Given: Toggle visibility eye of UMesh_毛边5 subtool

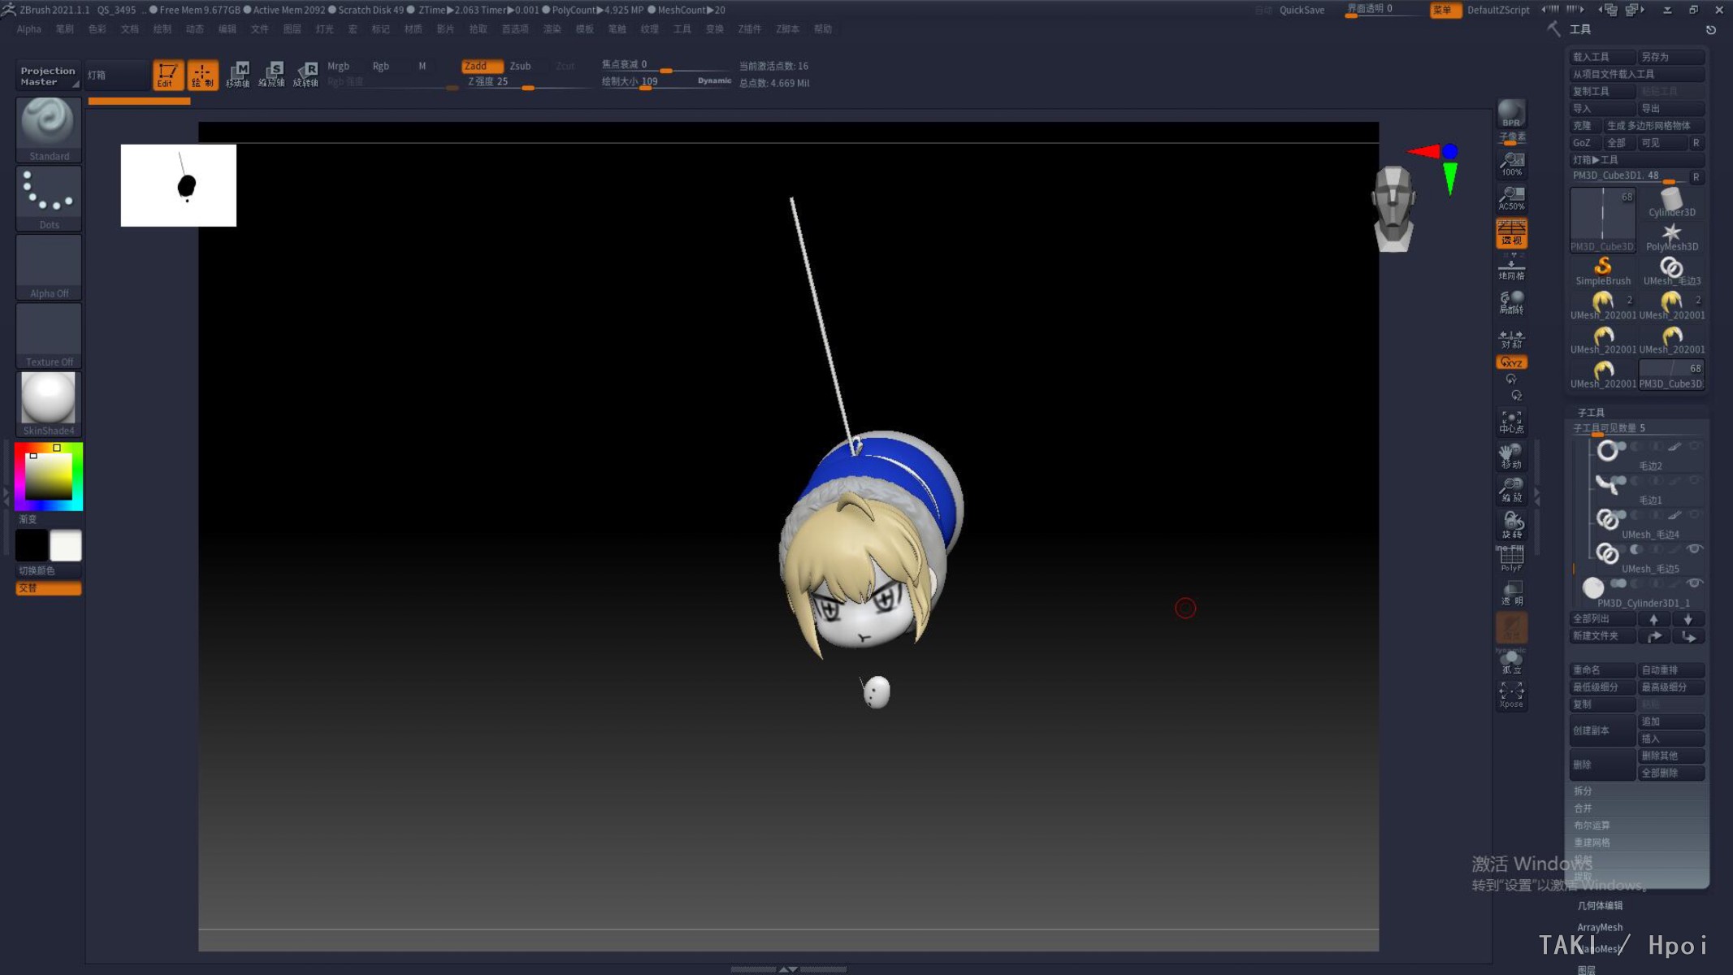Looking at the screenshot, I should (1694, 549).
